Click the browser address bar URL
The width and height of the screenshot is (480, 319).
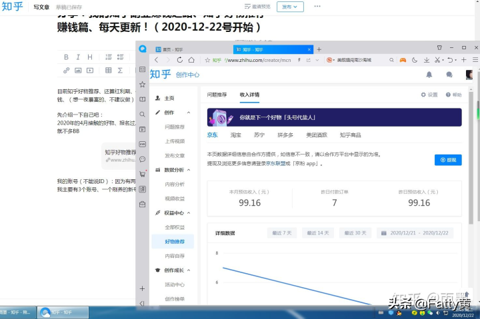(x=259, y=60)
